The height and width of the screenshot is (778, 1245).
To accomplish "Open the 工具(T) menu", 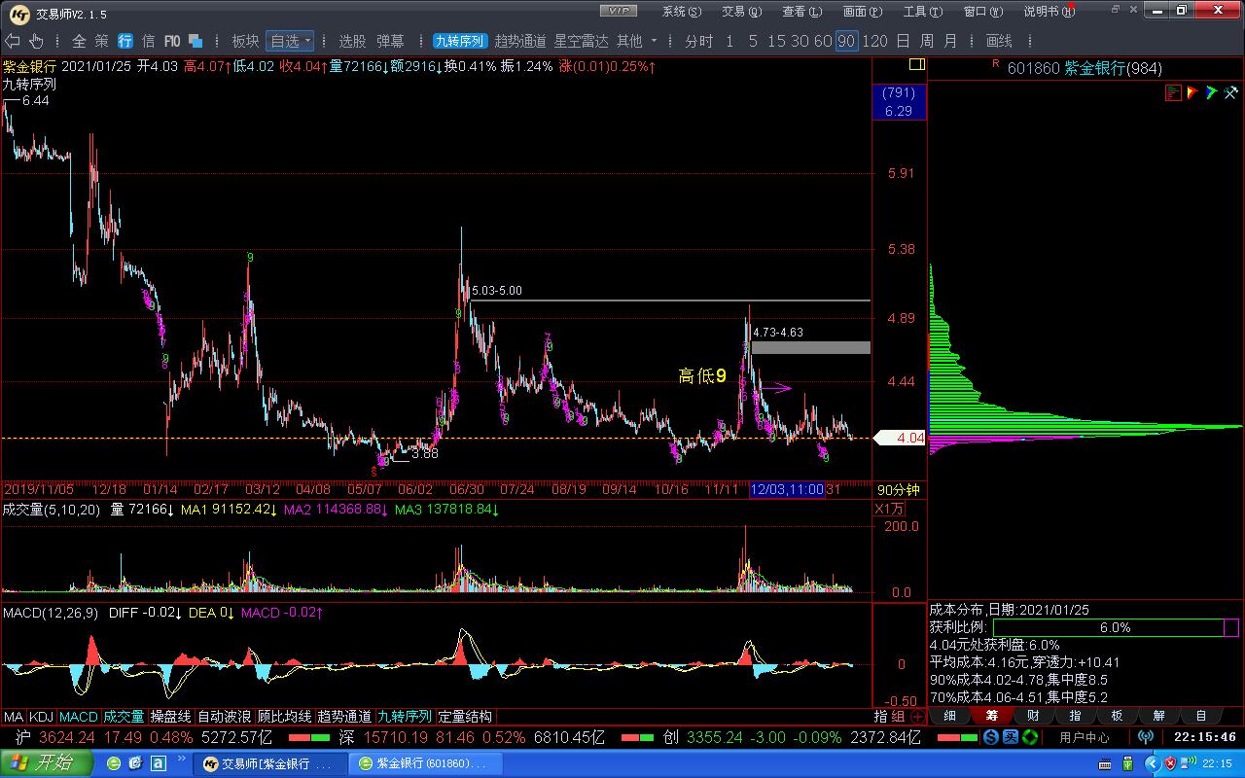I will click(x=922, y=11).
